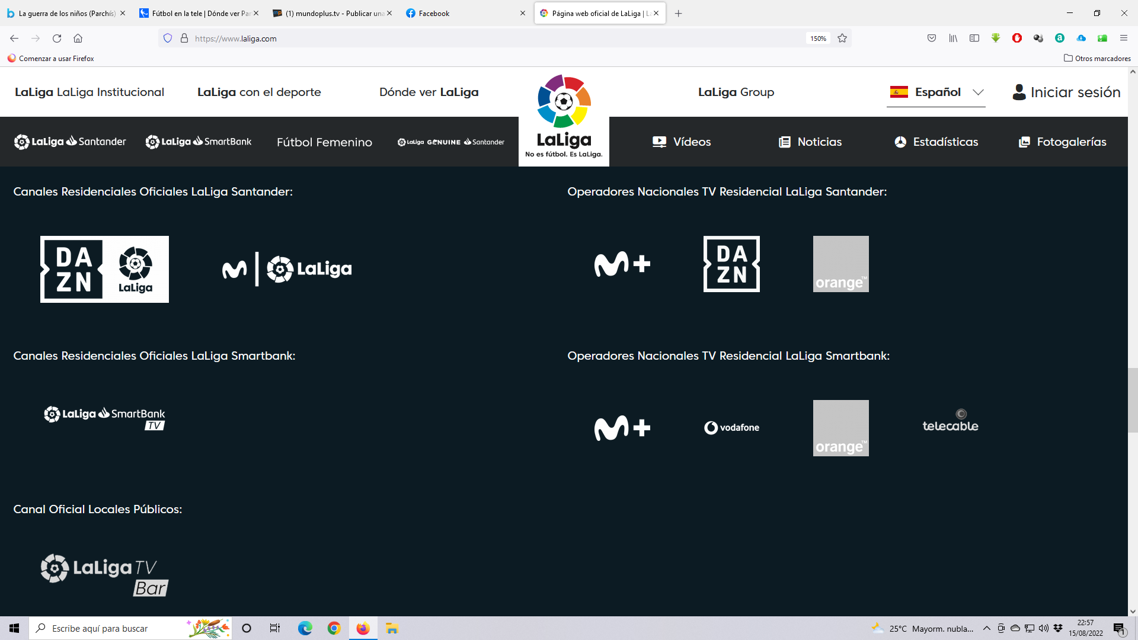Open the LaLiga Group menu
Screen dimensions: 1138x640
(736, 92)
